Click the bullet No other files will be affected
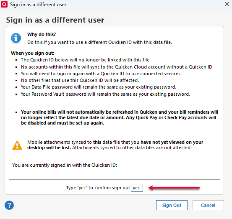 [x=80, y=80]
